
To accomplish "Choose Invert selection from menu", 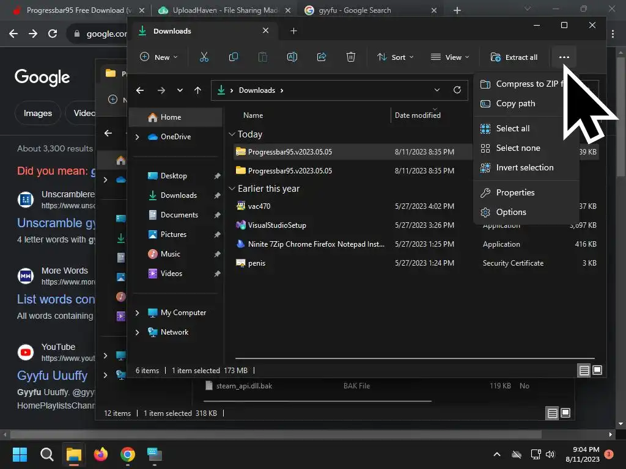I will pyautogui.click(x=526, y=167).
